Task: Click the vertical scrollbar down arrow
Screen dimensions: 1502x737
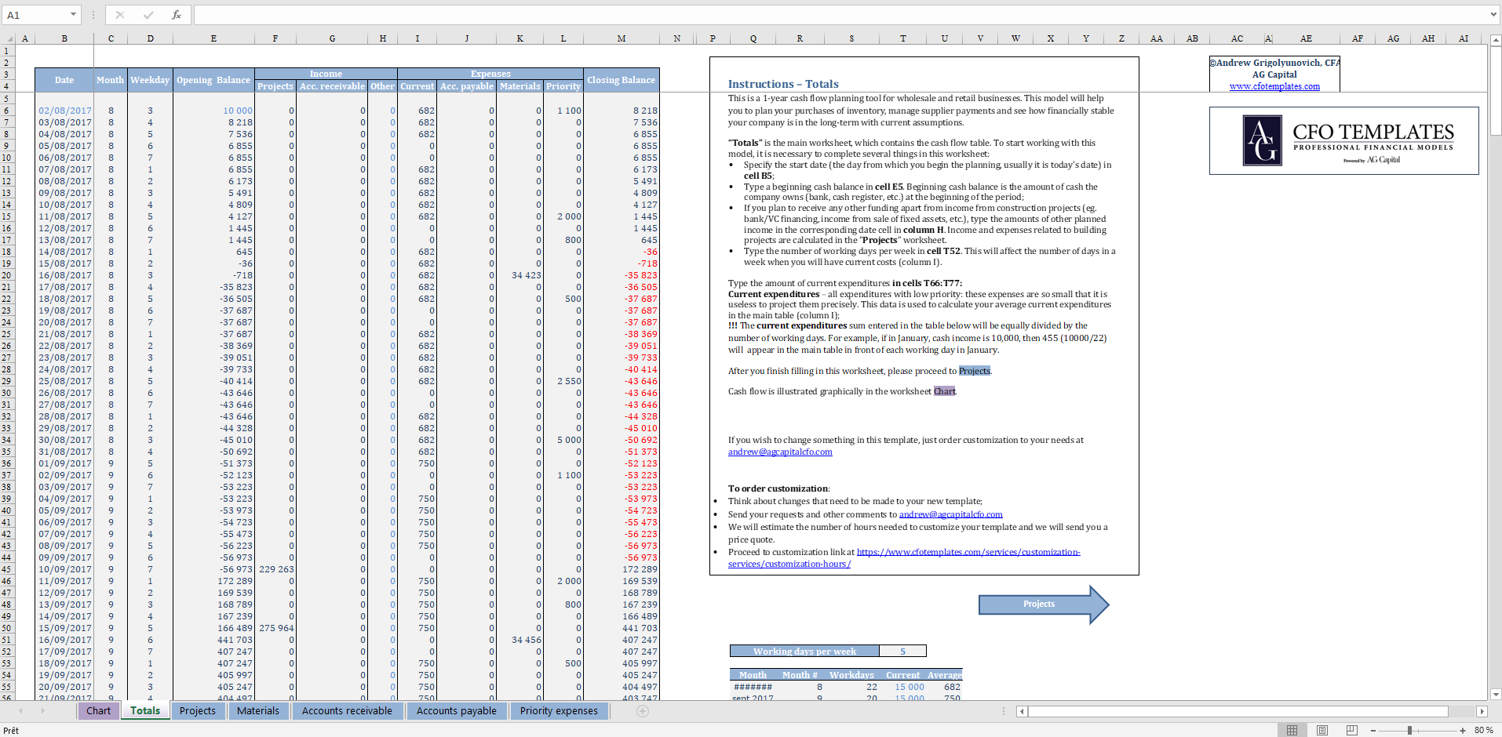Action: click(x=1496, y=694)
